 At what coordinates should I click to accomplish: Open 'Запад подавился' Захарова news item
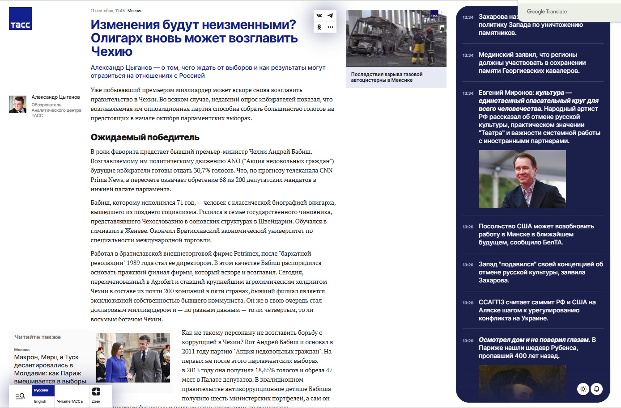540,272
